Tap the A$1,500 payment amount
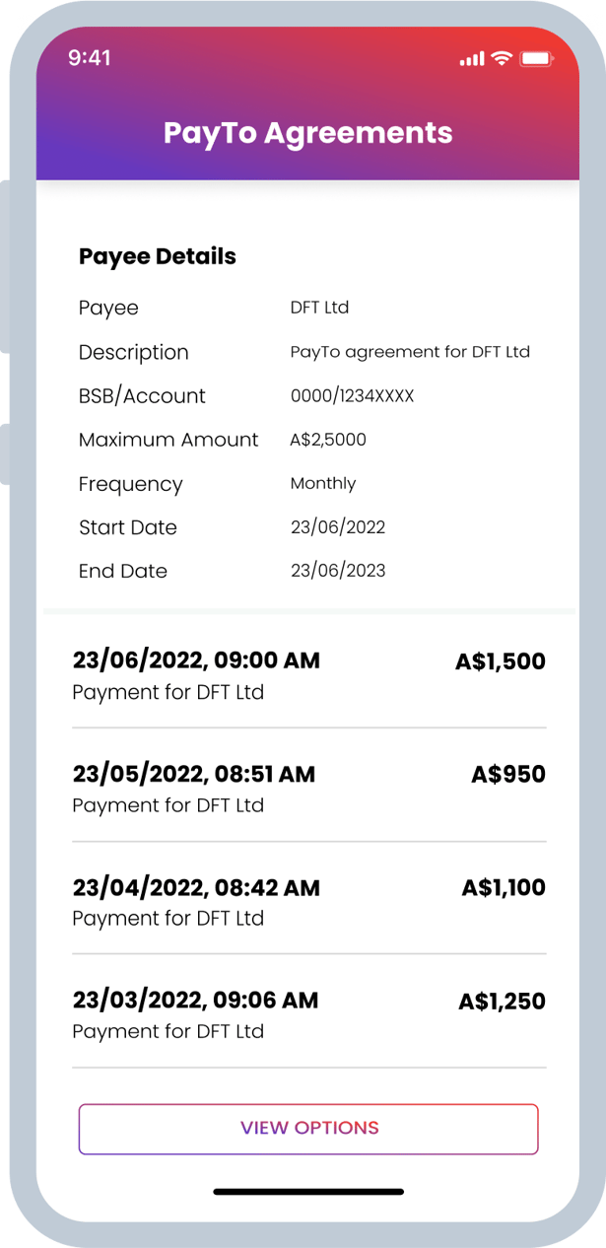The height and width of the screenshot is (1248, 606). [x=500, y=660]
